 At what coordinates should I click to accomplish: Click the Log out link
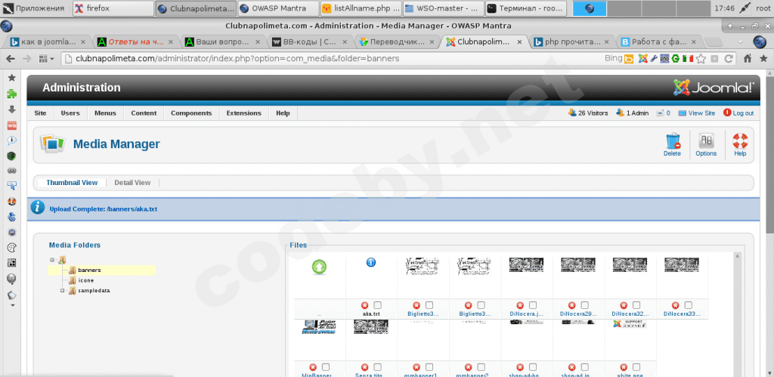point(738,113)
